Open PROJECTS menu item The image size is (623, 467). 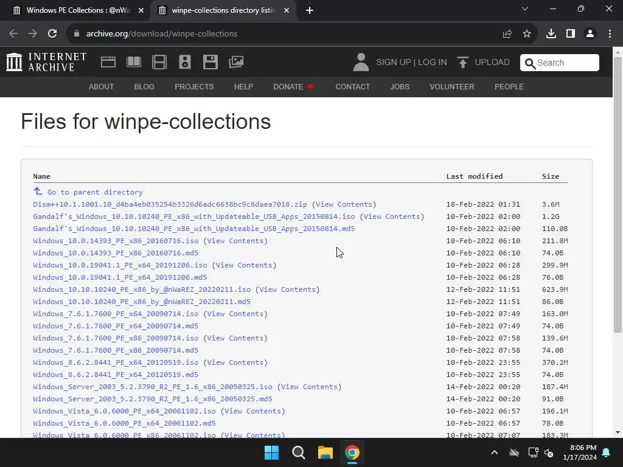194,86
